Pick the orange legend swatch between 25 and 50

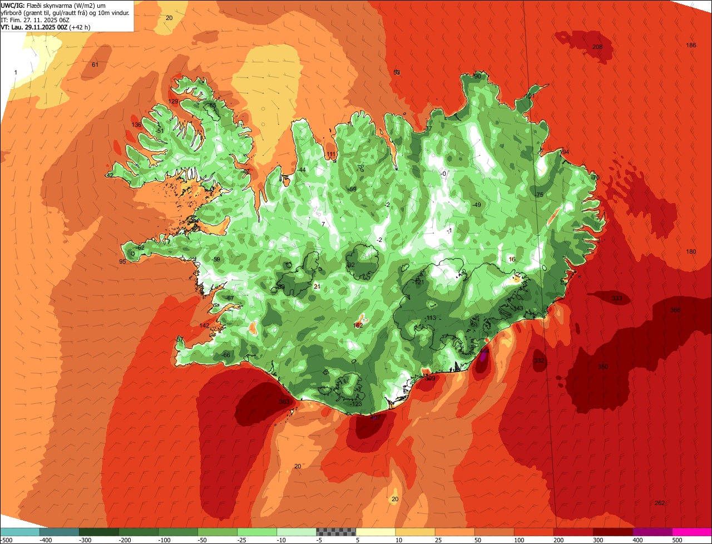pyautogui.click(x=454, y=532)
